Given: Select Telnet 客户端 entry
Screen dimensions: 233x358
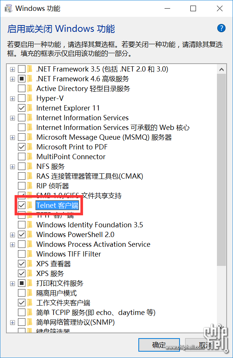Looking at the screenshot, I should coord(57,206).
